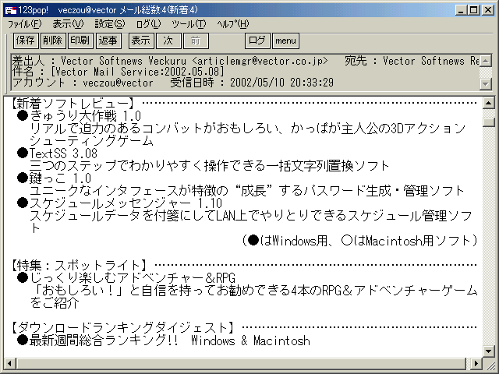Viewport: 499px width, 374px height.
Task: Click the 返事 reply button
Action: pyautogui.click(x=108, y=41)
